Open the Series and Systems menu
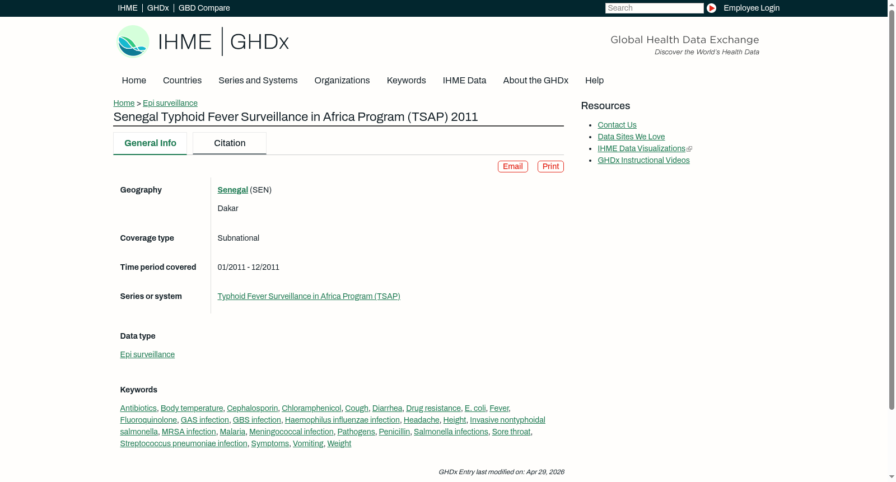This screenshot has width=896, height=482. (258, 81)
